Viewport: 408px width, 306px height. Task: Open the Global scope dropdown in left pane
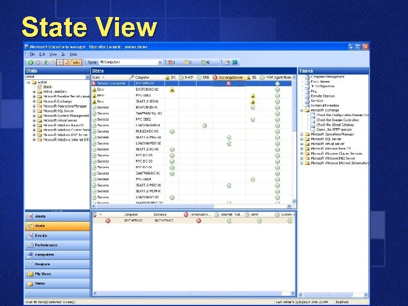[87, 77]
